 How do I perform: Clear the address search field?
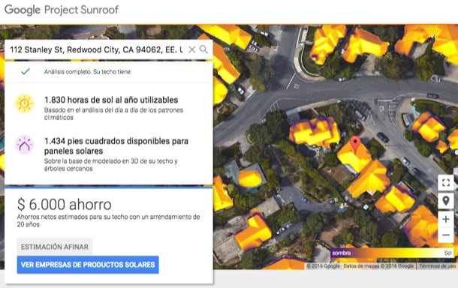tap(192, 49)
